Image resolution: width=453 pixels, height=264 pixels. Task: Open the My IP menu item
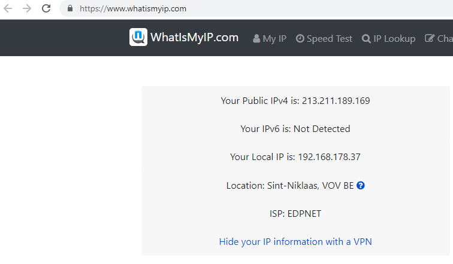tap(274, 38)
